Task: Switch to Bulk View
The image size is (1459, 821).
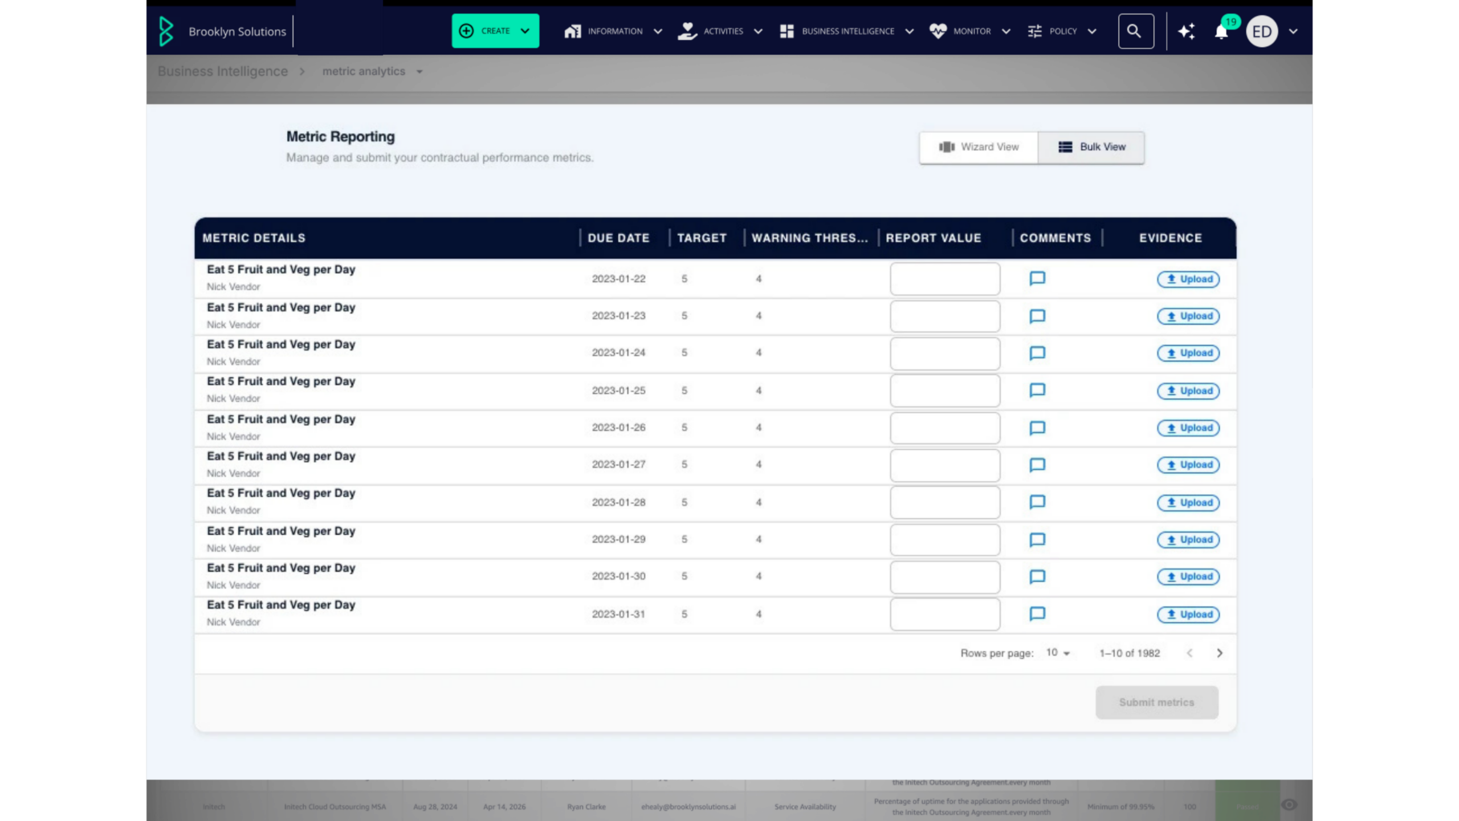Action: (1091, 147)
